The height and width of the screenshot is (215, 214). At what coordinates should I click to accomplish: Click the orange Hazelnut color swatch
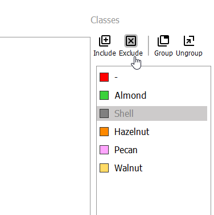[104, 132]
